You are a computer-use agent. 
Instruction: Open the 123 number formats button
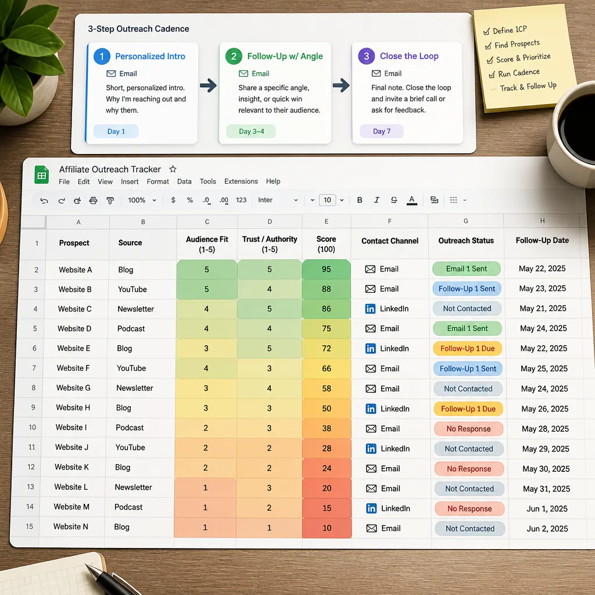click(x=241, y=200)
